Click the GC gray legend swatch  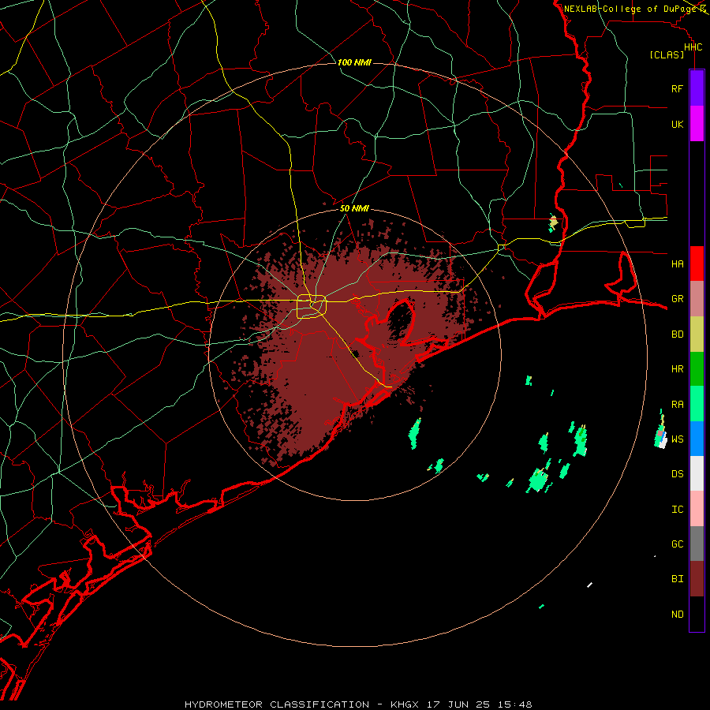pos(697,544)
